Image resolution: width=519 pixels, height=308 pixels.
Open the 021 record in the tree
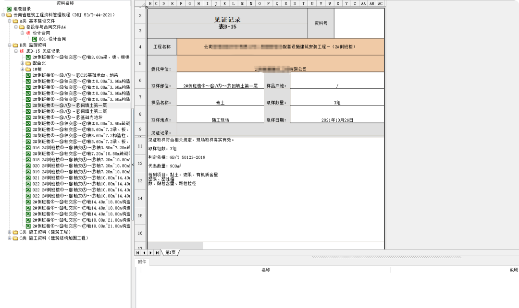(81, 178)
